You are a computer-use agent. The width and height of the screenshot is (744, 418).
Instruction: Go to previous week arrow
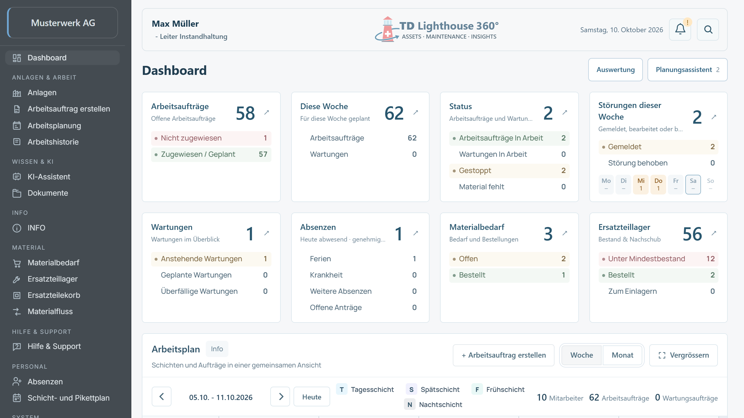click(x=162, y=397)
